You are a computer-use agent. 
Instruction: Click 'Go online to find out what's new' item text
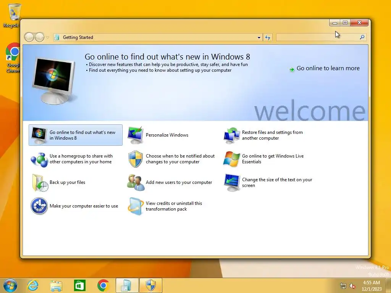82,135
